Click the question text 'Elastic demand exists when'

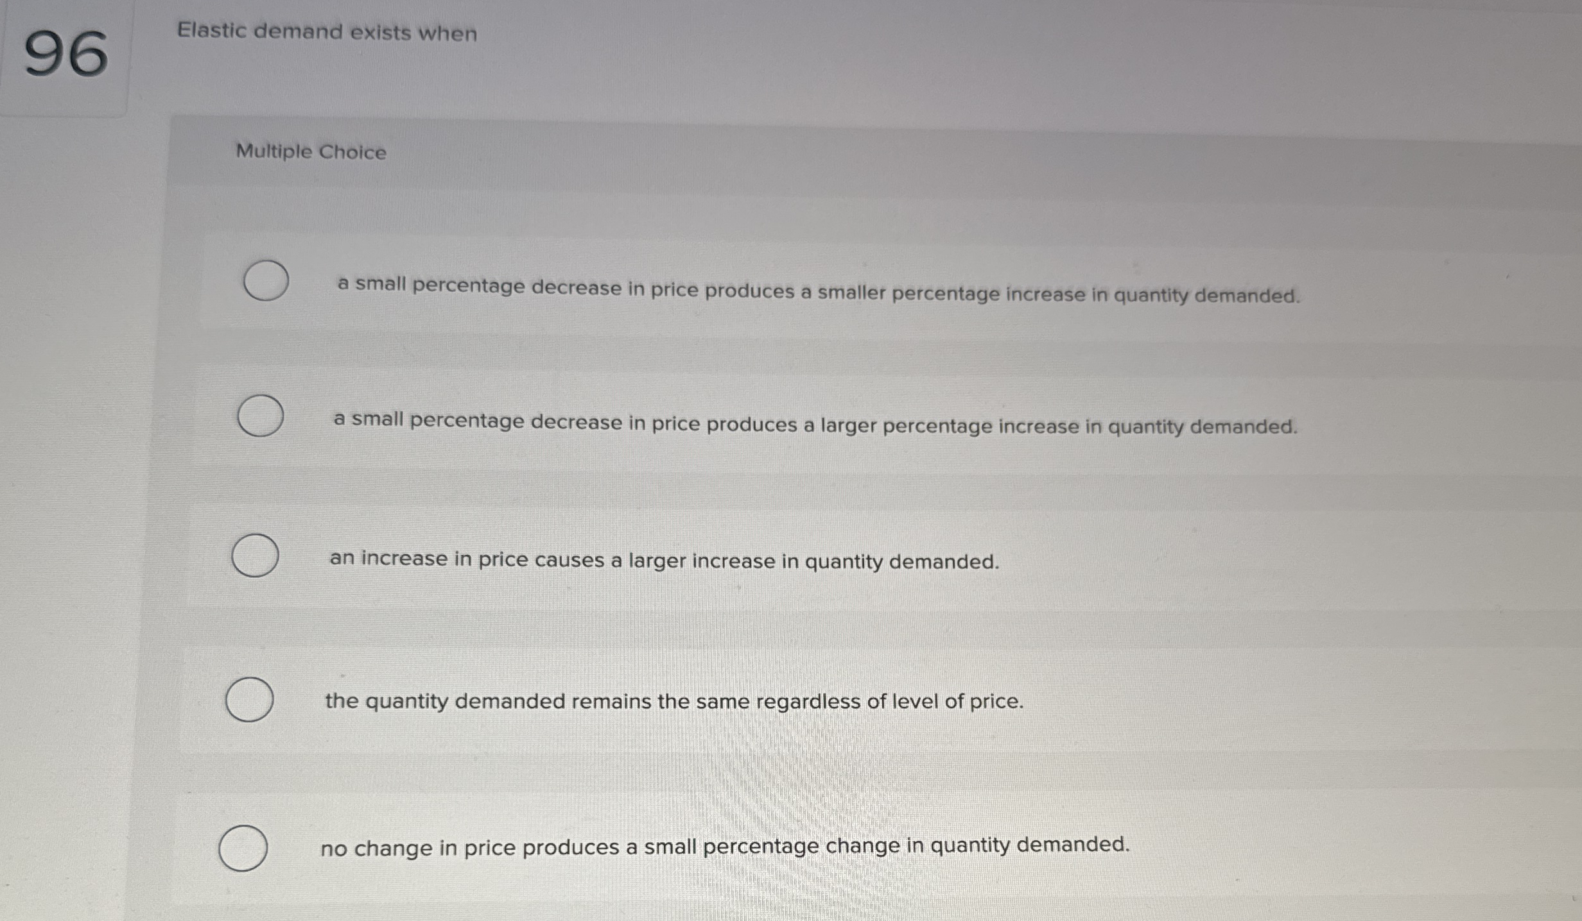tap(326, 32)
